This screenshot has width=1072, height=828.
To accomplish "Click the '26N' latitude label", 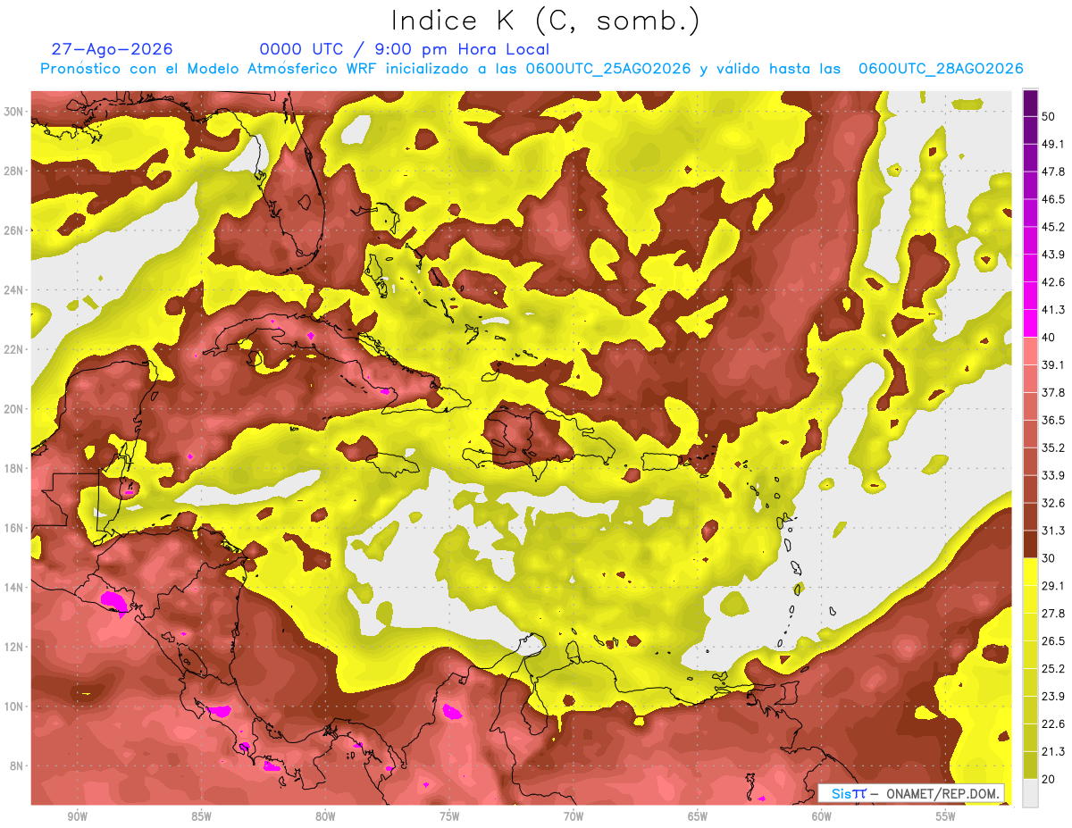I will coord(13,230).
